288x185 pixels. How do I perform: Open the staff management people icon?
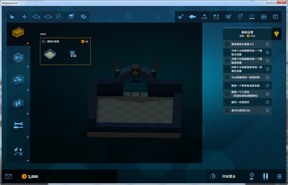(x=265, y=176)
